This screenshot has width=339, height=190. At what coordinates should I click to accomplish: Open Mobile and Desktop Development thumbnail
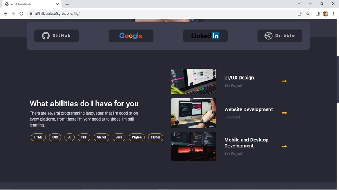tap(194, 146)
